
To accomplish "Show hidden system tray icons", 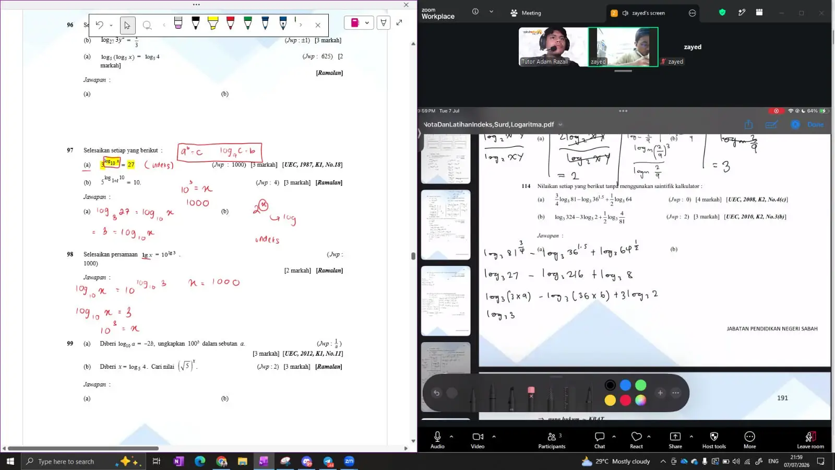I will click(x=663, y=461).
